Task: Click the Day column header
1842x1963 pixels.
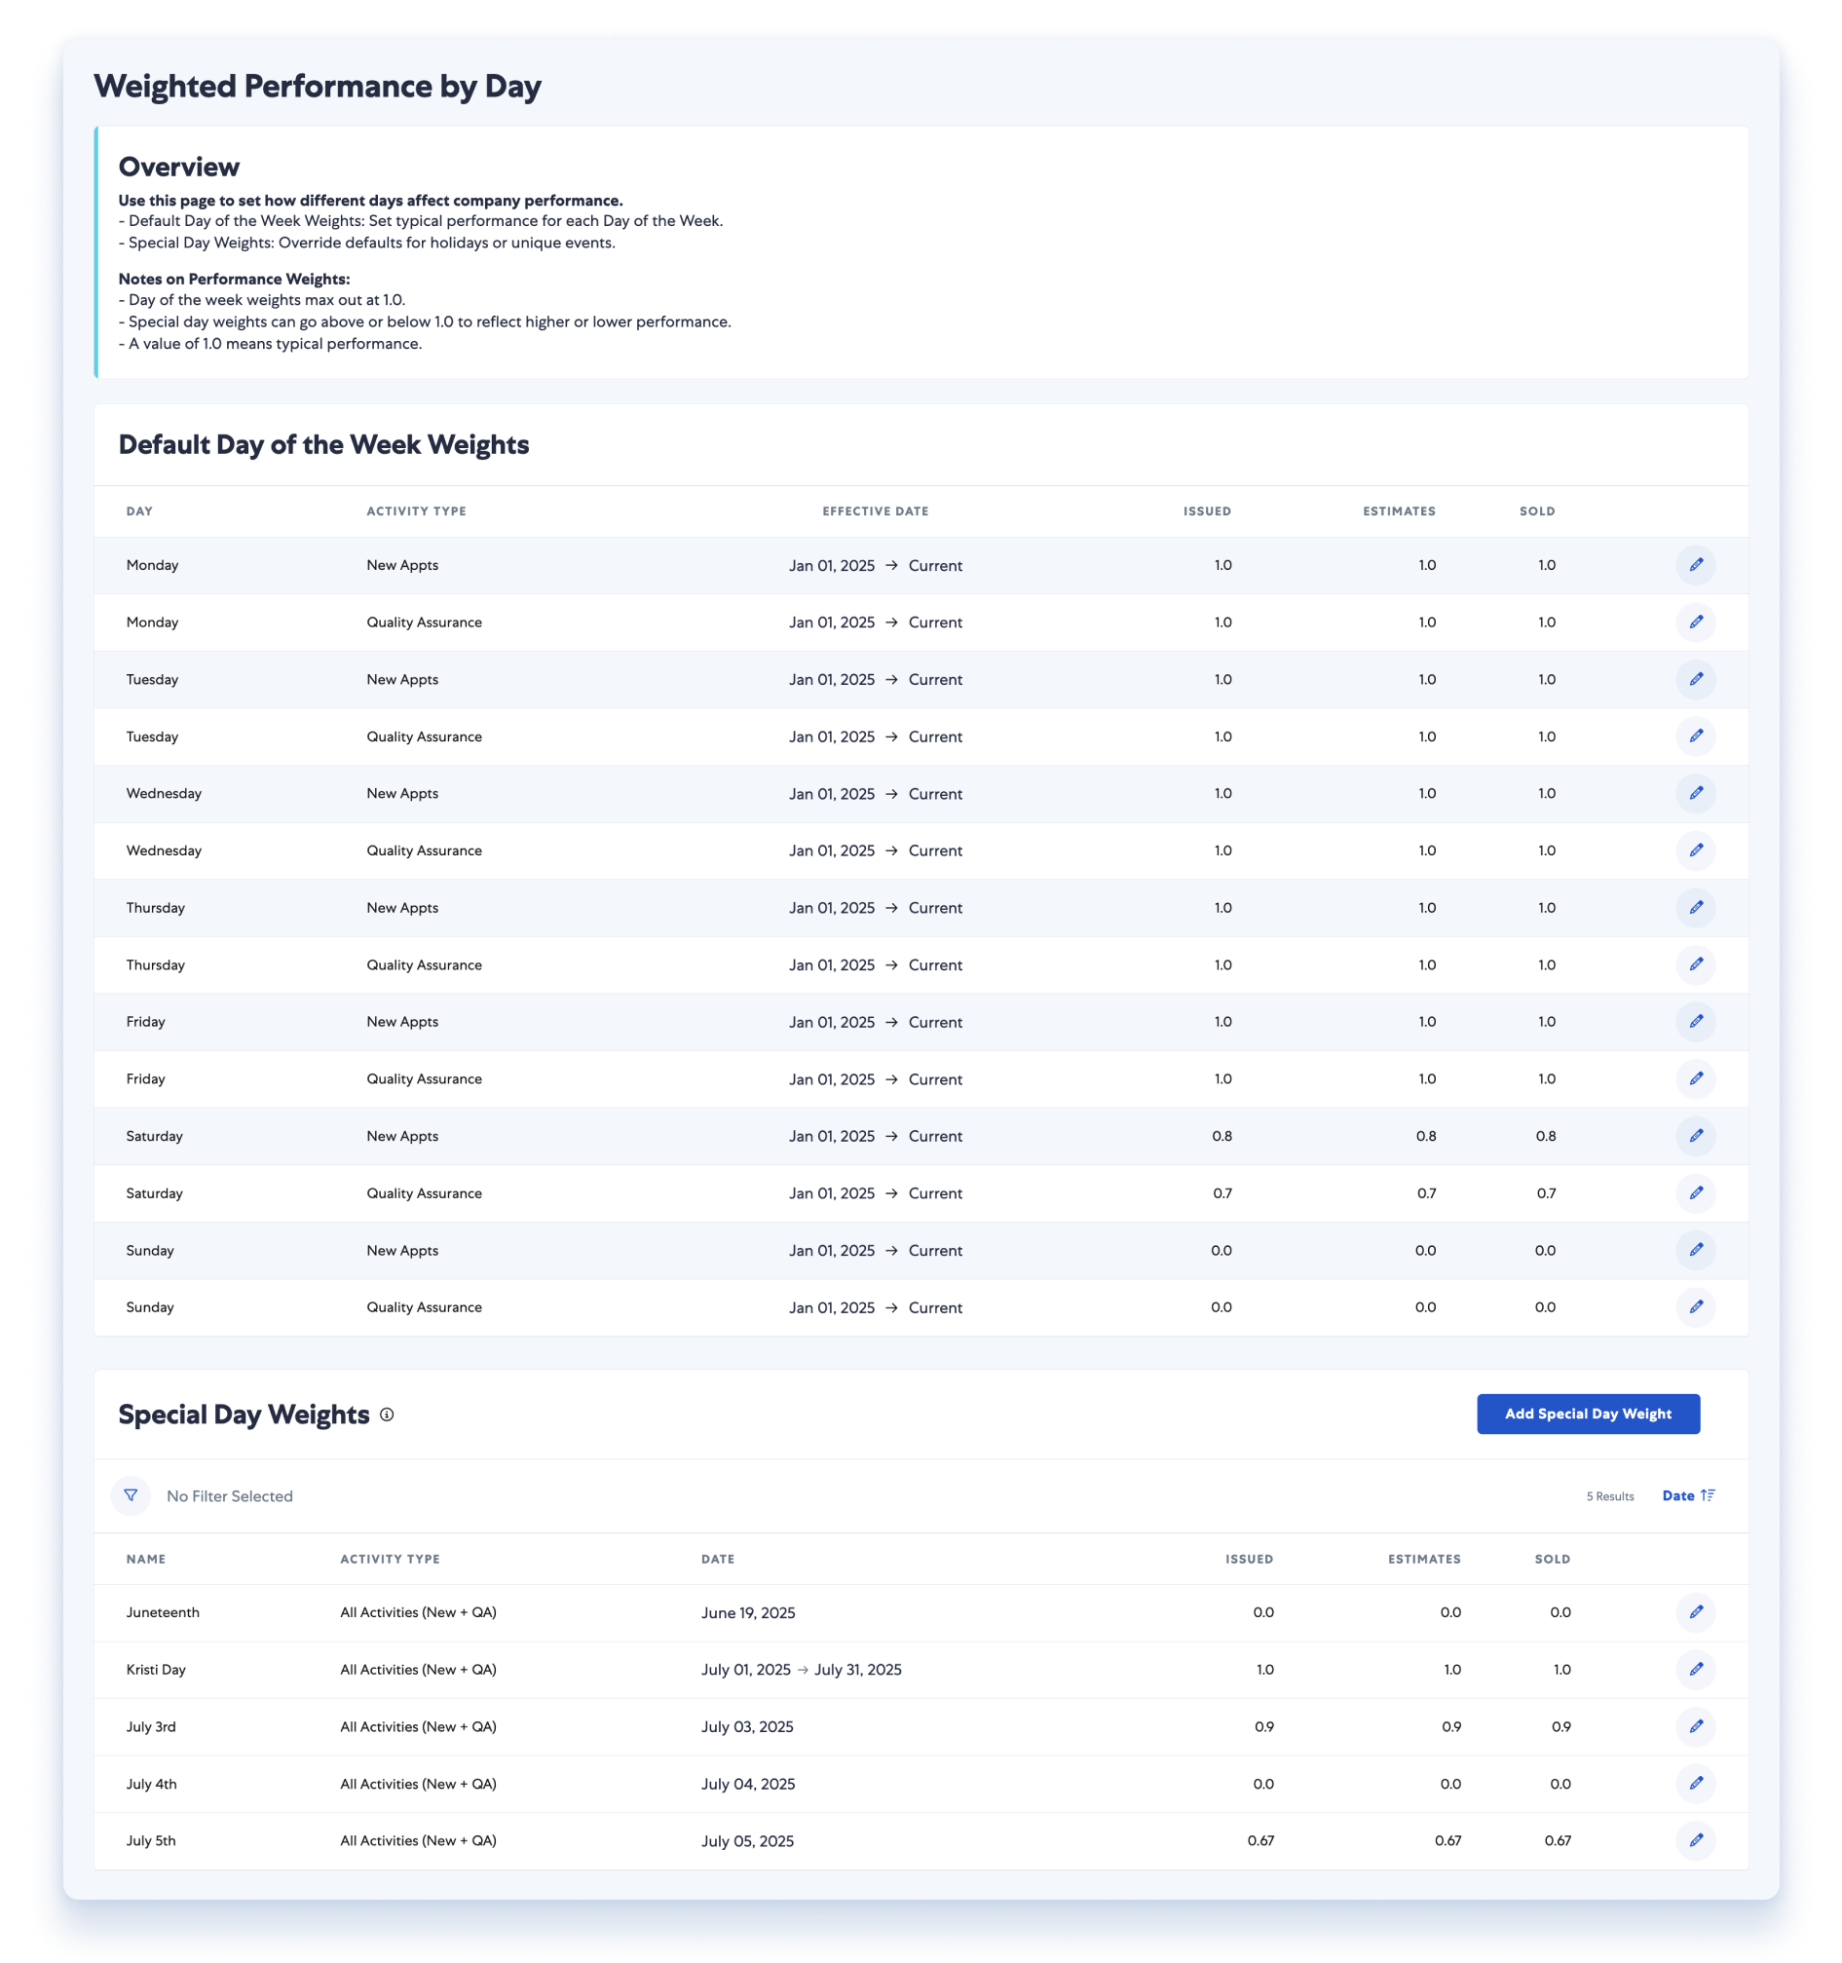Action: (139, 511)
